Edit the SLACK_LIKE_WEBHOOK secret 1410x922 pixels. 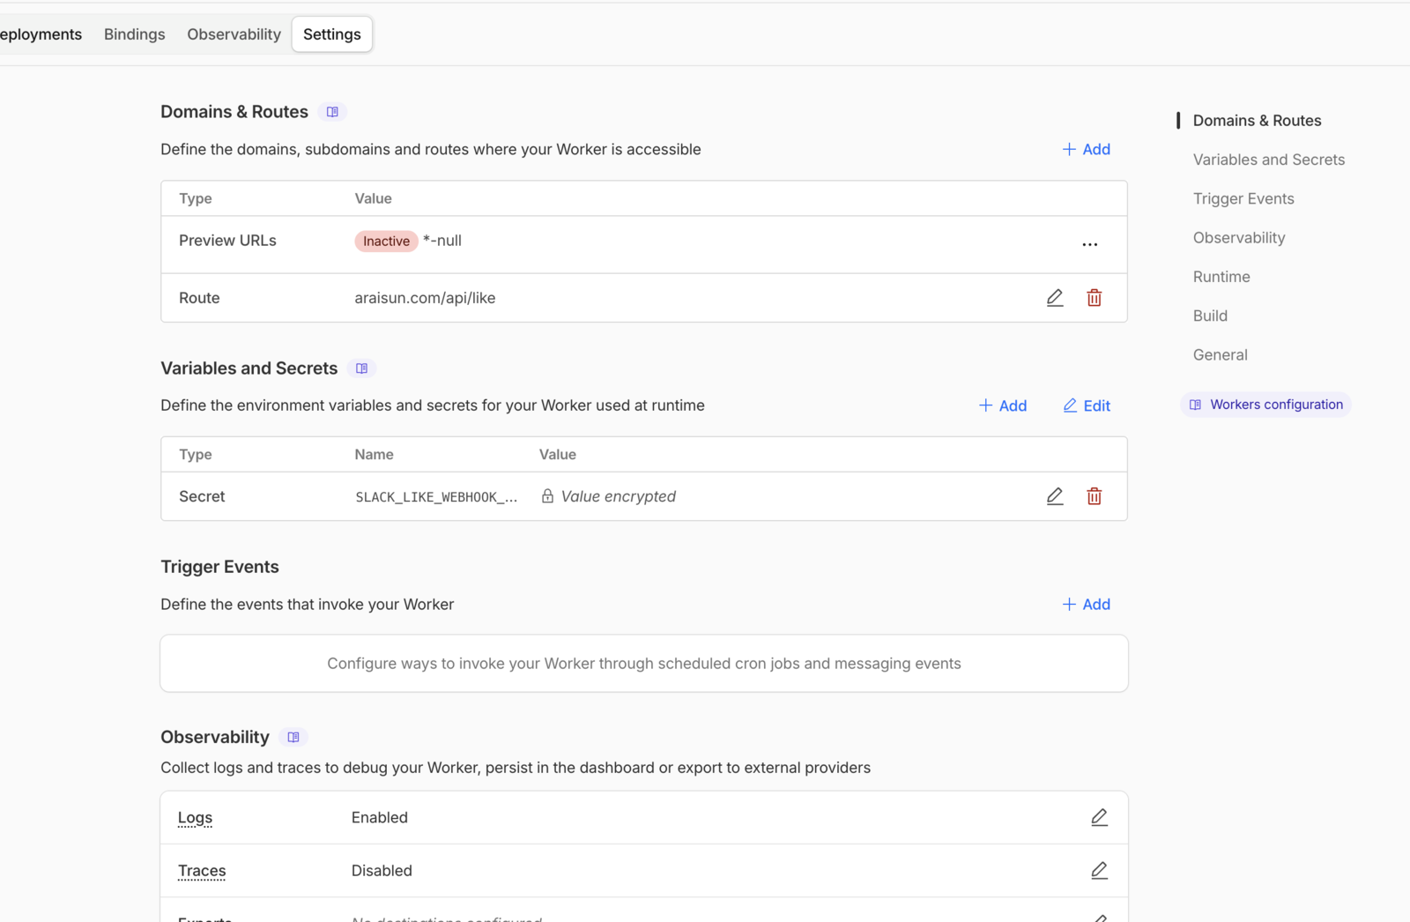(1055, 496)
